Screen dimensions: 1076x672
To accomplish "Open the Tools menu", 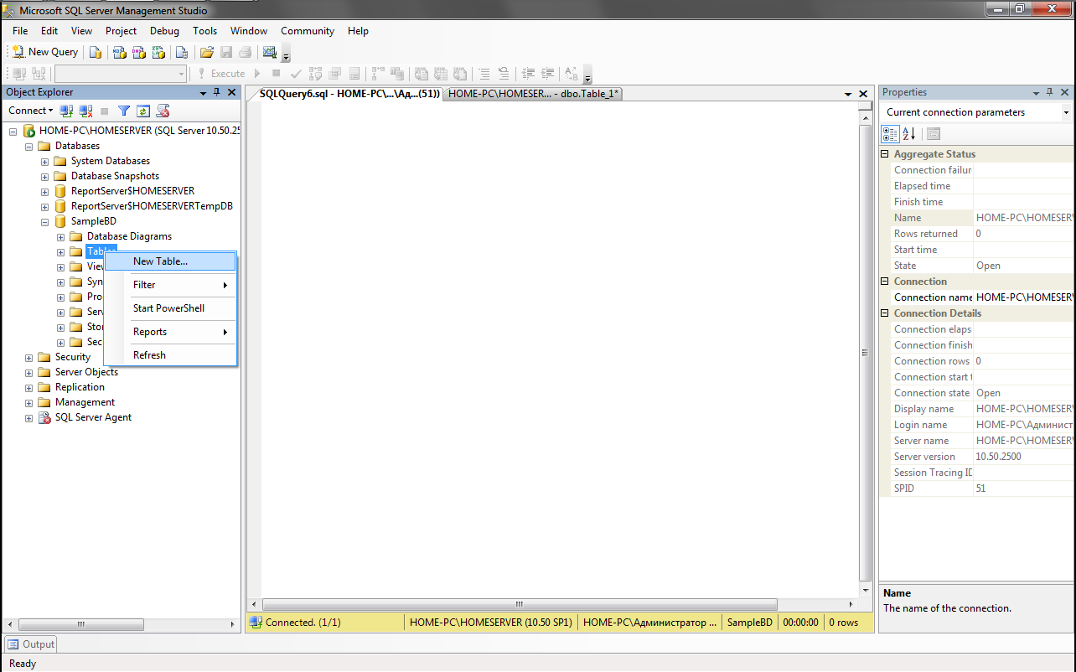I will pyautogui.click(x=204, y=31).
